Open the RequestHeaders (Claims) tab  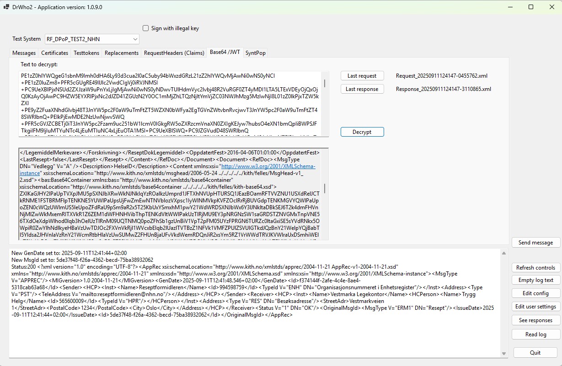tap(174, 53)
